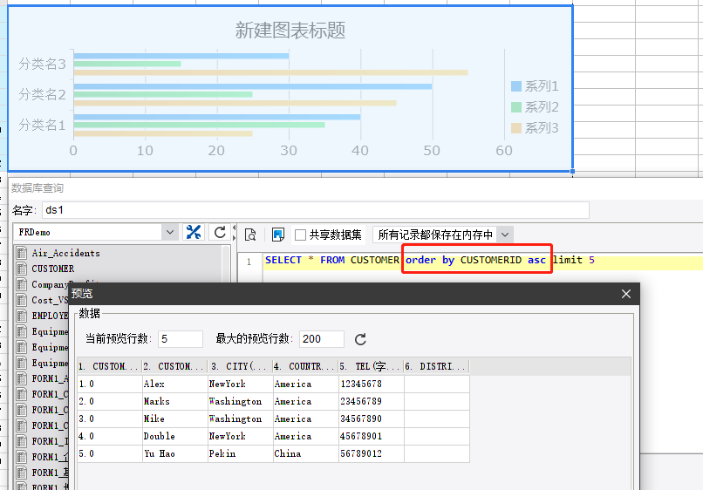Select the Air_Accidents table in list
Viewport: 703px width, 490px height.
click(65, 253)
